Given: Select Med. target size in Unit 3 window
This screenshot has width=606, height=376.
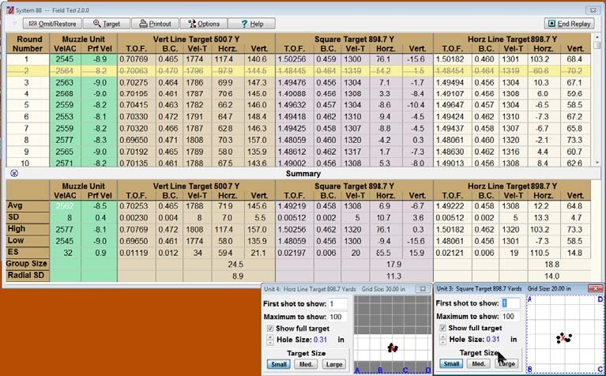Looking at the screenshot, I should [x=479, y=364].
